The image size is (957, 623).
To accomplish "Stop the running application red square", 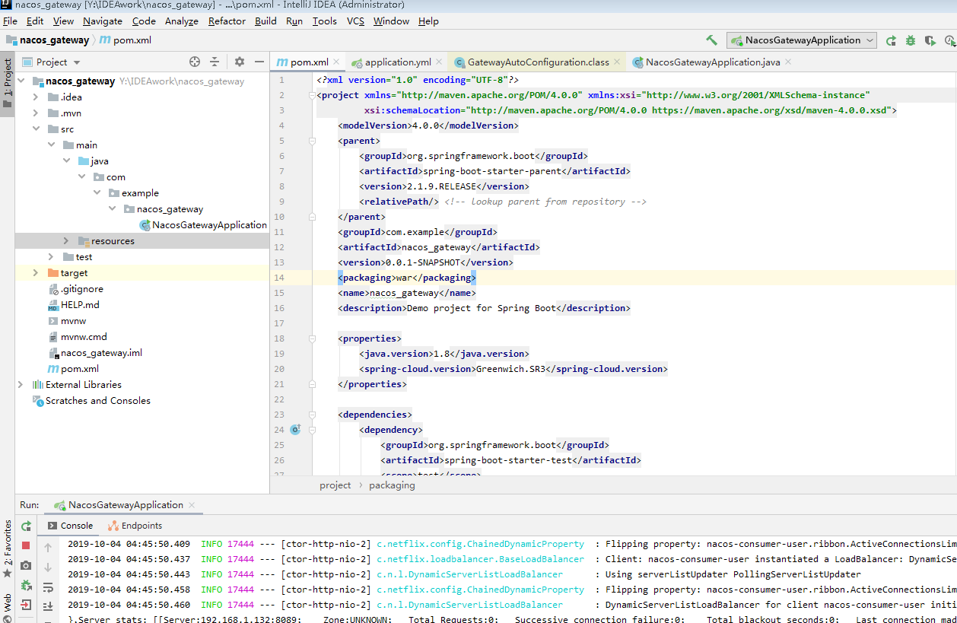I will [x=26, y=545].
